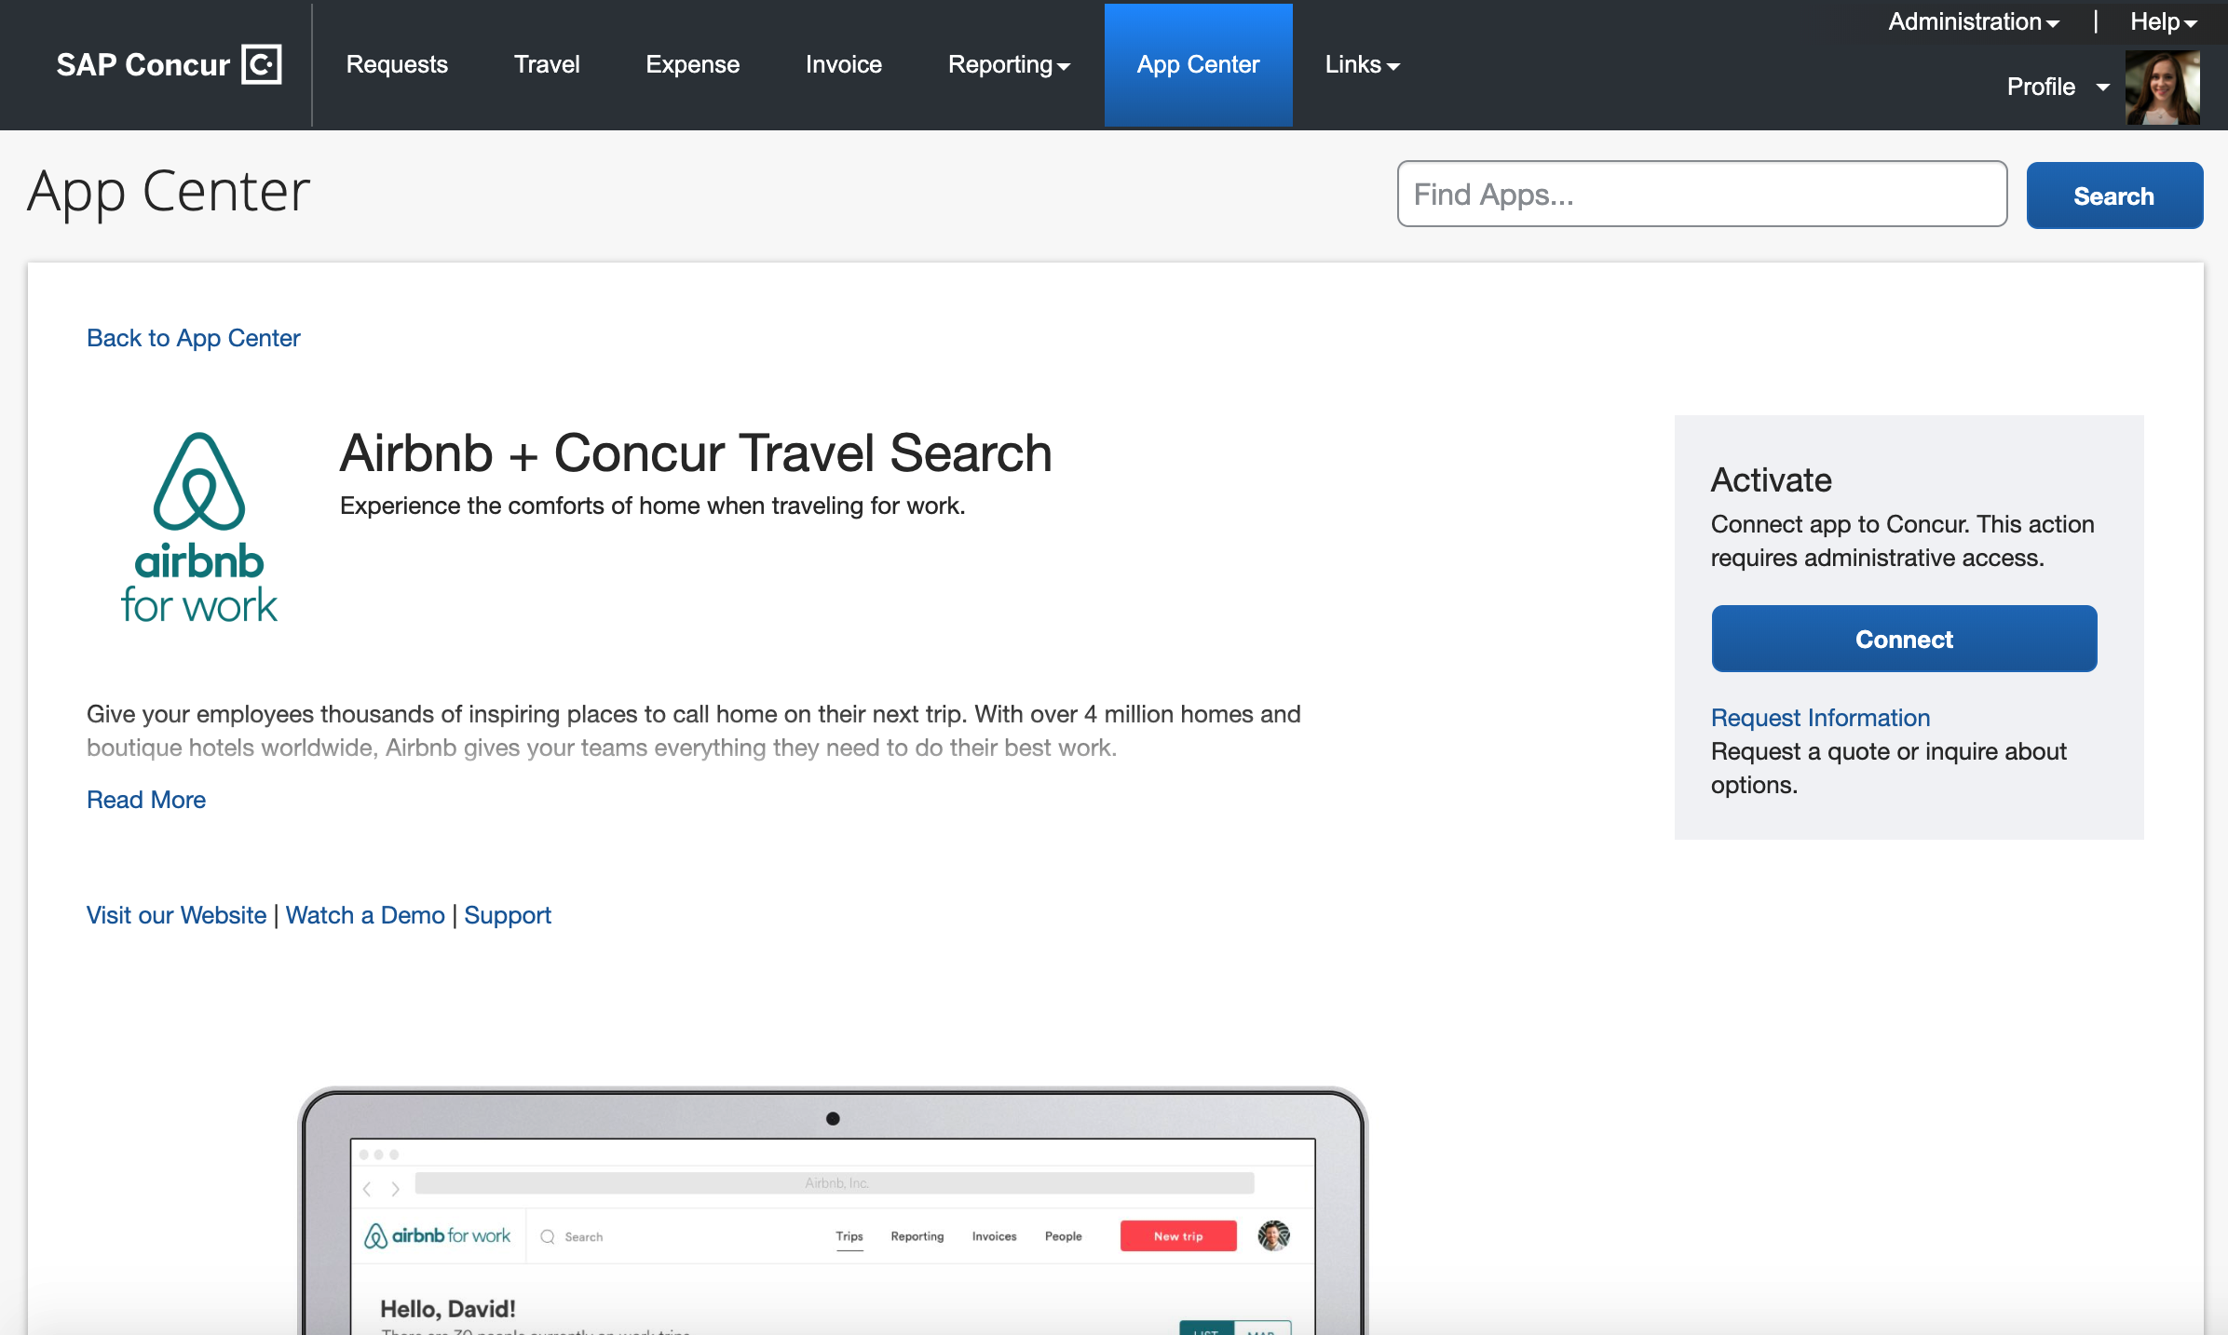2228x1335 pixels.
Task: Click the Activate panel heading
Action: pyautogui.click(x=1771, y=480)
